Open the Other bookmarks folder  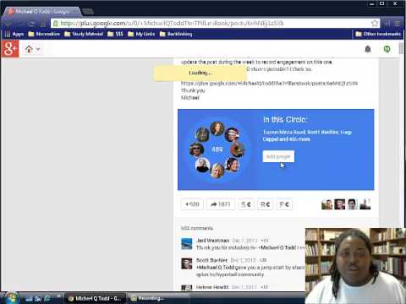click(378, 34)
